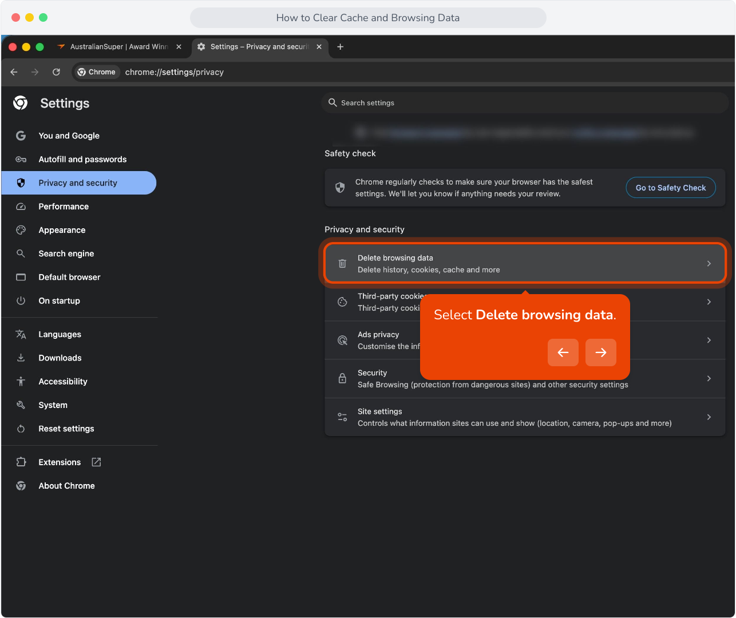Click the back navigation arrow in toolbar
Image resolution: width=736 pixels, height=618 pixels.
click(x=14, y=72)
